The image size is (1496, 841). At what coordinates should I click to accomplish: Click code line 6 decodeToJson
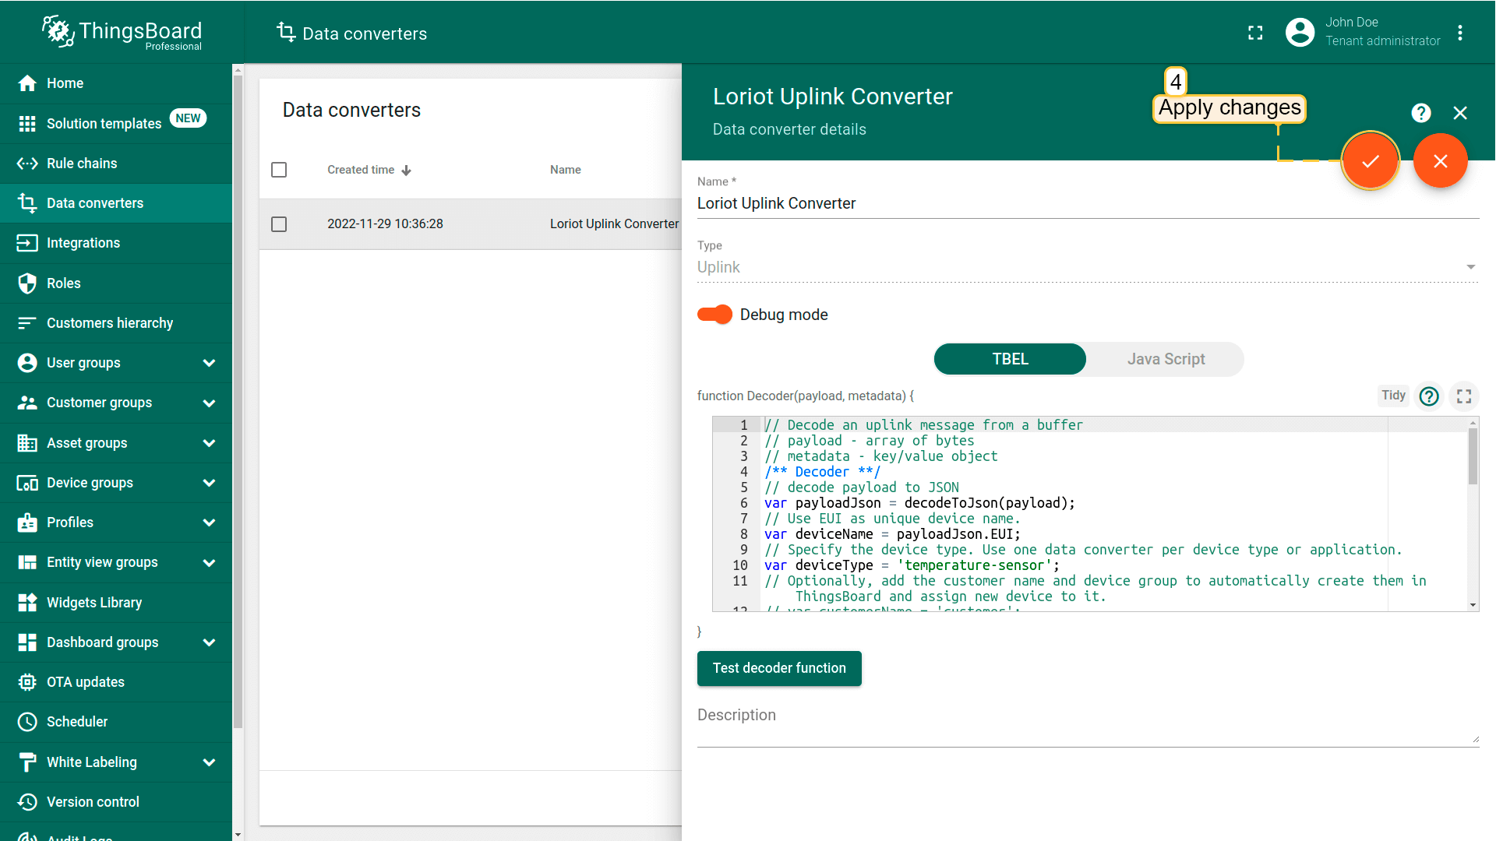[x=919, y=503]
